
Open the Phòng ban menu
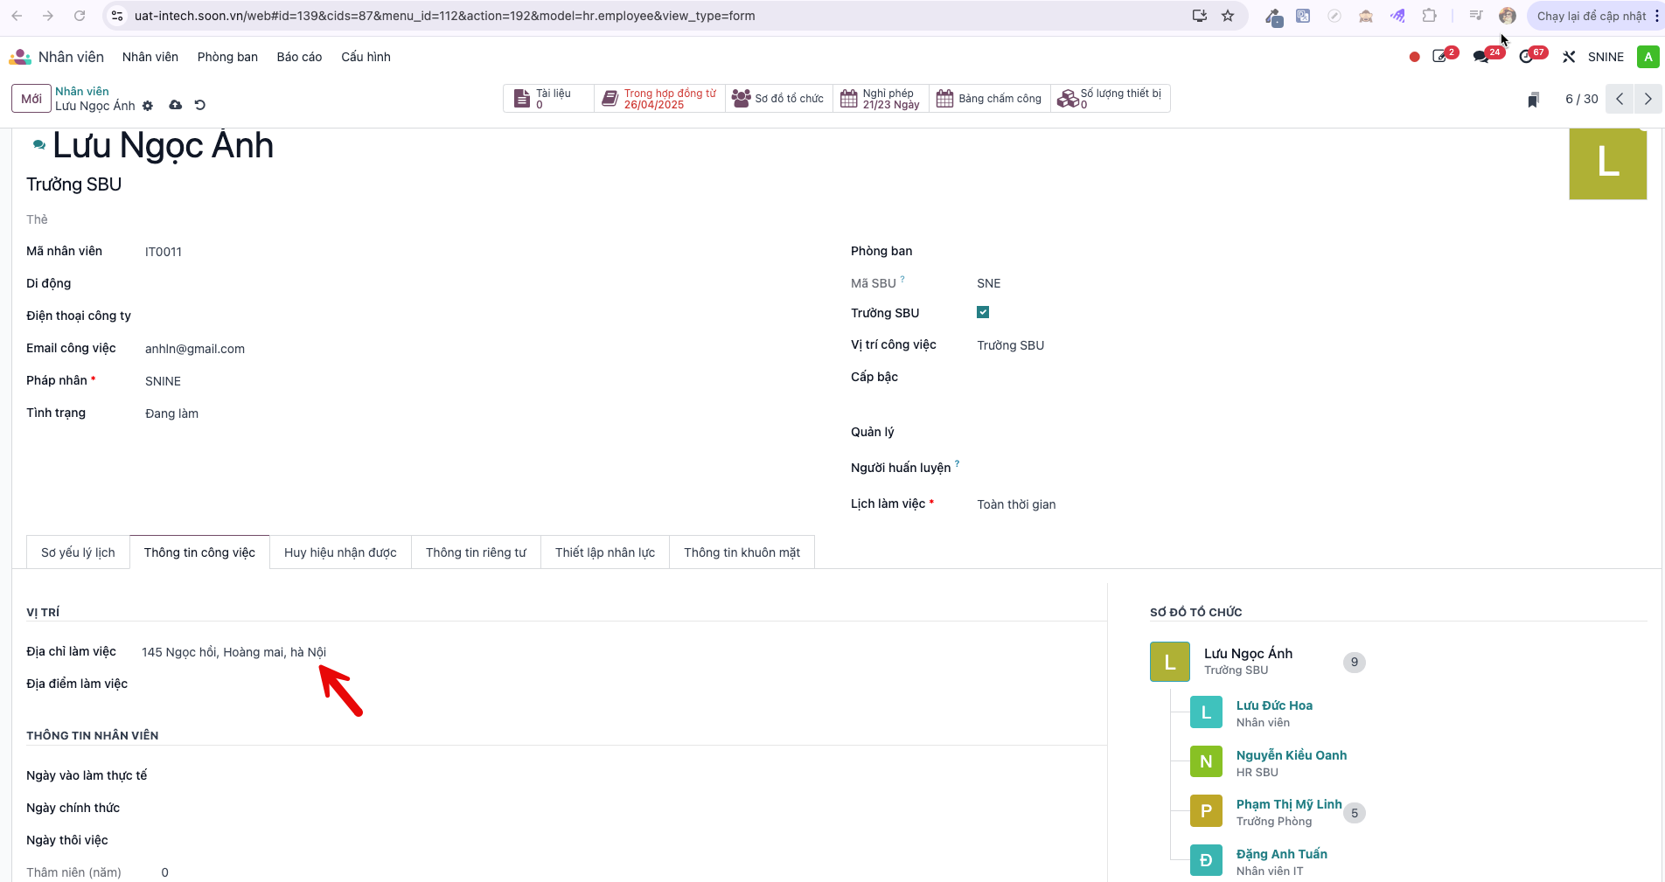[227, 57]
